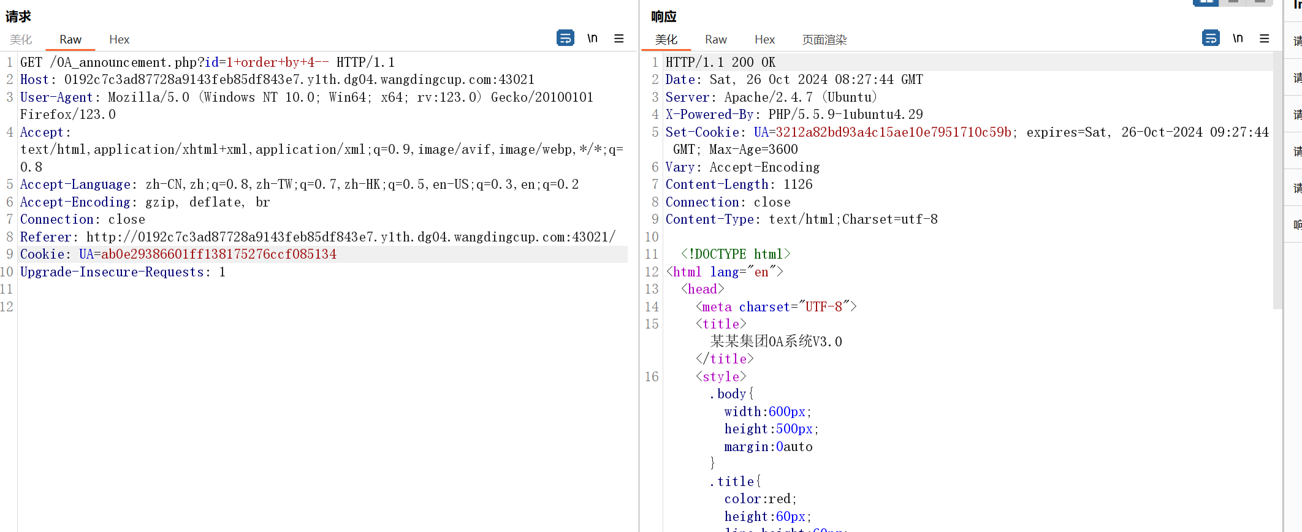Screen dimensions: 1302x532
Task: Click the request Host header line
Action: tap(277, 80)
